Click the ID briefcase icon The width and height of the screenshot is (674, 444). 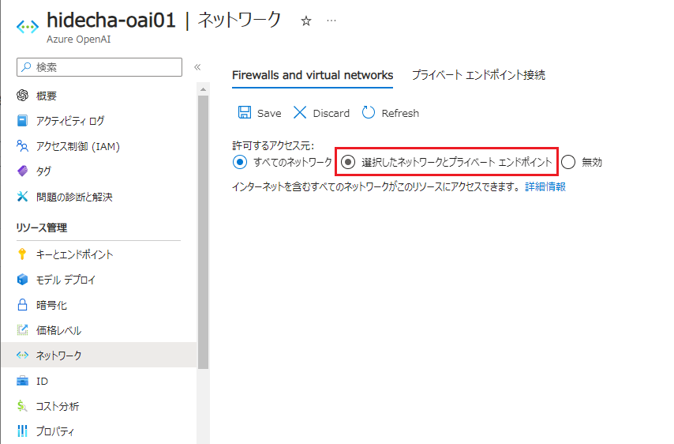(x=22, y=381)
